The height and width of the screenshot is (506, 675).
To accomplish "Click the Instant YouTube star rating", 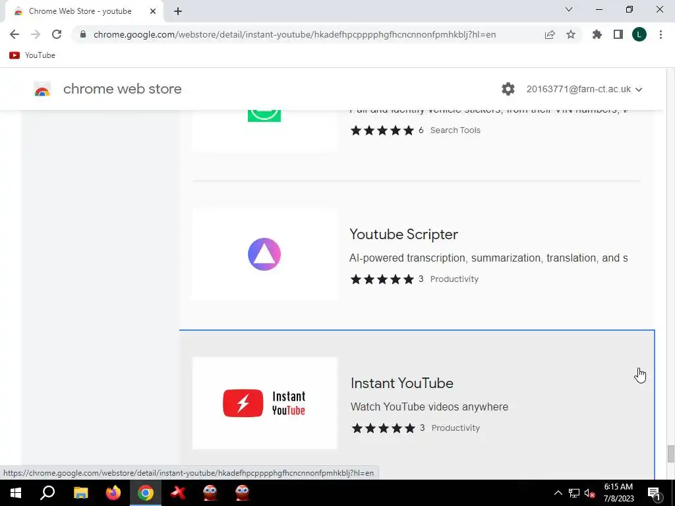I will [x=383, y=428].
